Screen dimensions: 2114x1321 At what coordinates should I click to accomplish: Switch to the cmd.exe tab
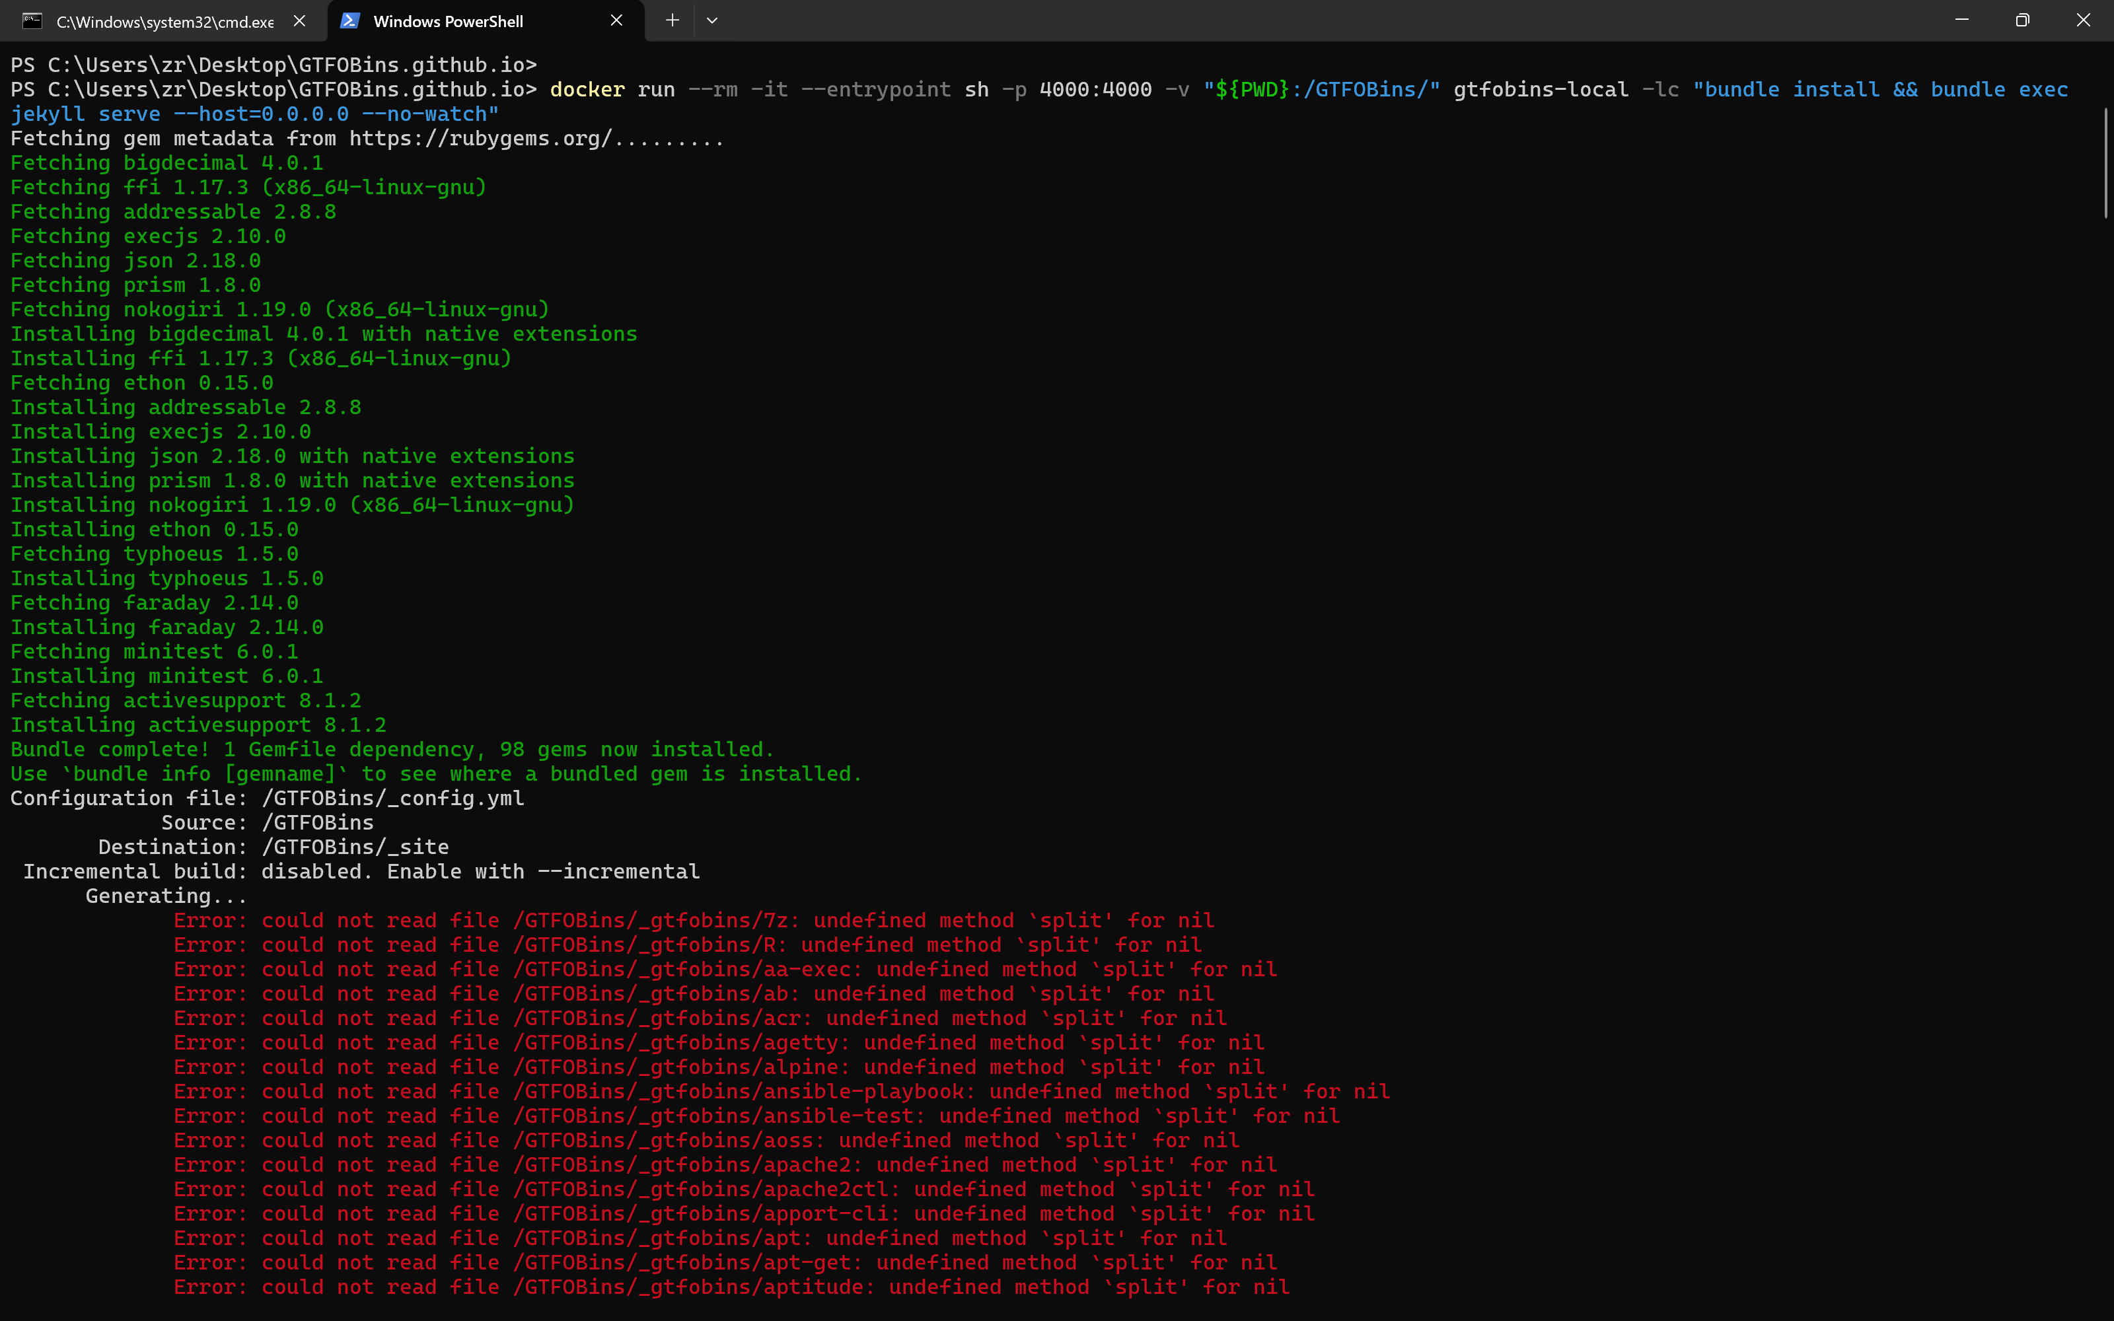pos(164,21)
